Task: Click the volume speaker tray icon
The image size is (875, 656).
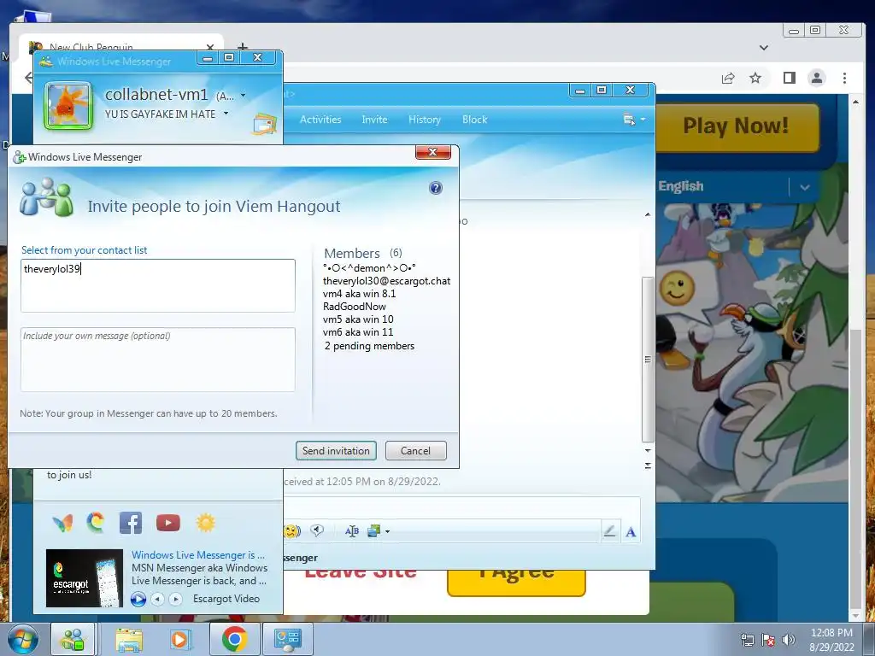Action: coord(788,640)
